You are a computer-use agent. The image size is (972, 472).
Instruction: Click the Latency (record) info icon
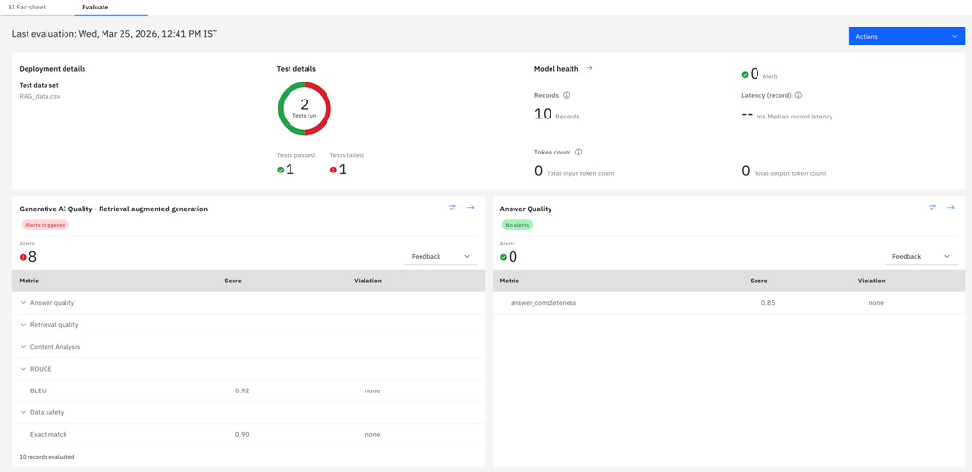pos(798,96)
